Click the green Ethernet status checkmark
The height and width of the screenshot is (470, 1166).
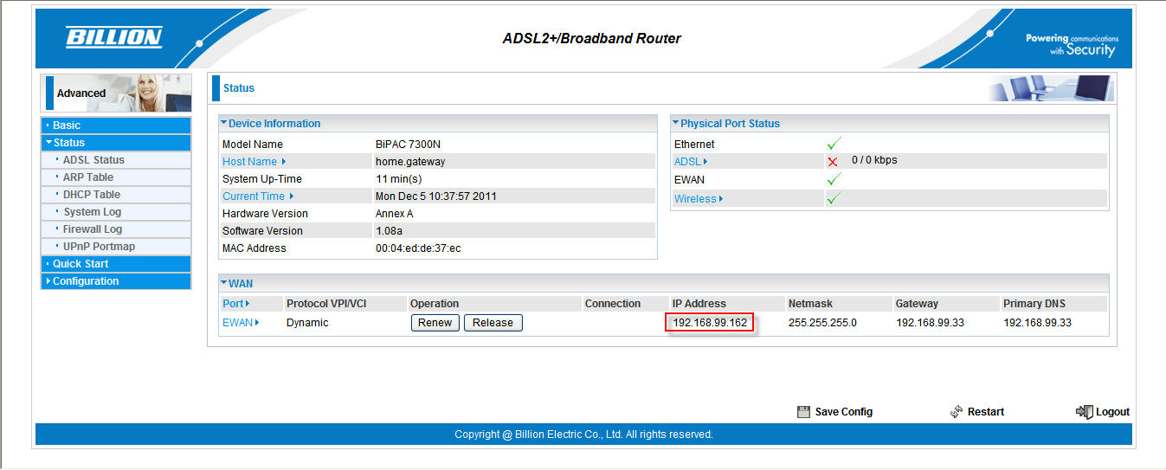834,144
